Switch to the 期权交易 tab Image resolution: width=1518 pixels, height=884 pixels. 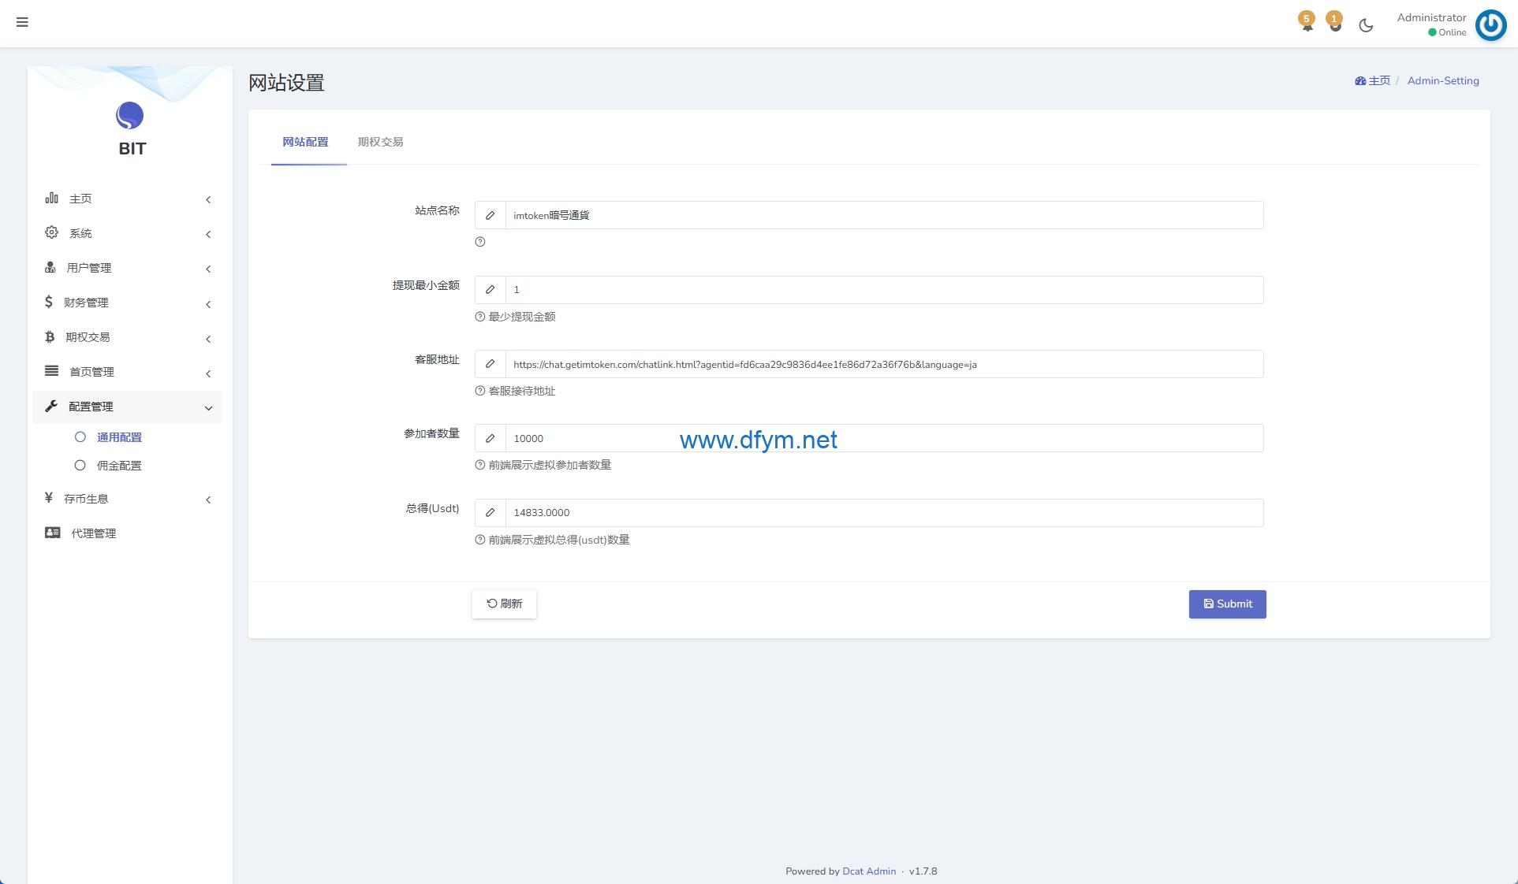point(380,142)
